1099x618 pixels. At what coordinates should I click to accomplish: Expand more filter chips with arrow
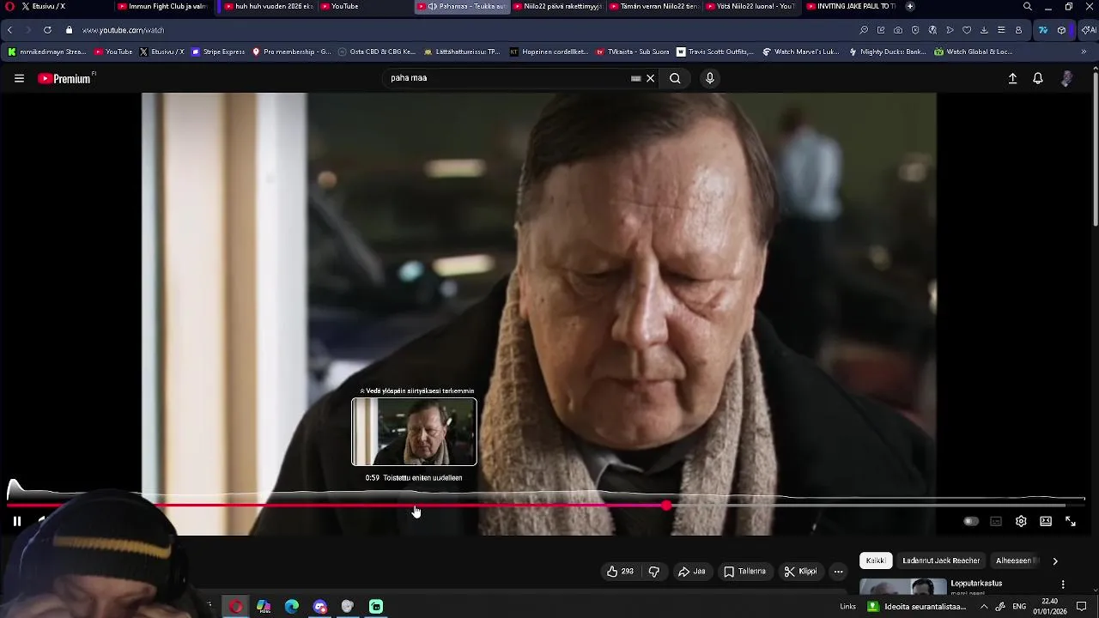click(1055, 560)
